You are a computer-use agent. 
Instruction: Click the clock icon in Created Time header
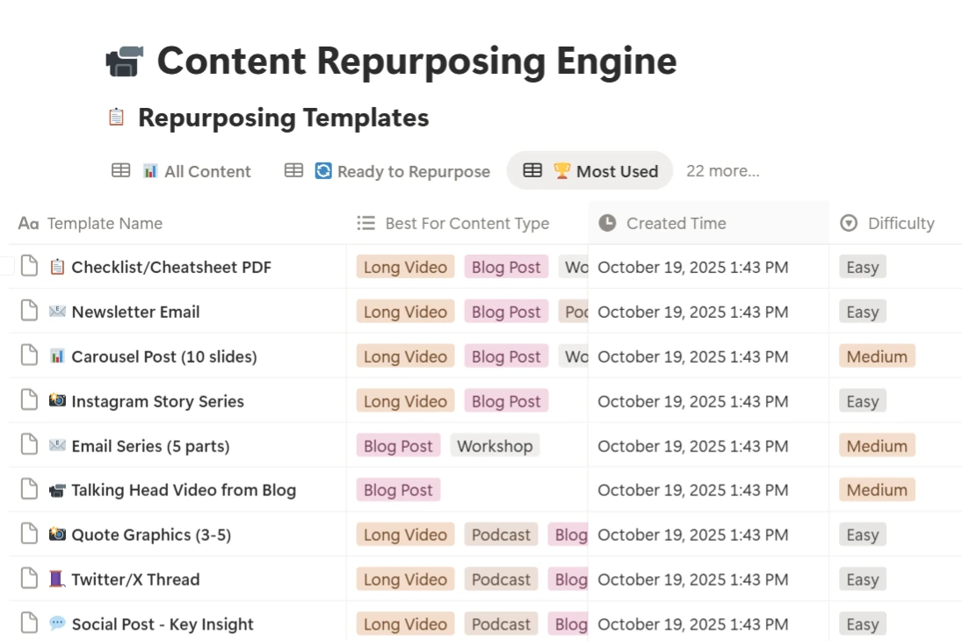(607, 223)
